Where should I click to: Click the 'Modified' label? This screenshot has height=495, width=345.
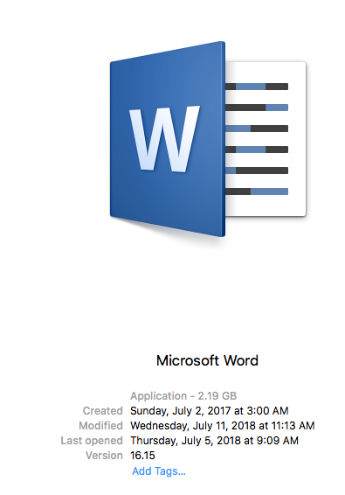click(x=100, y=426)
